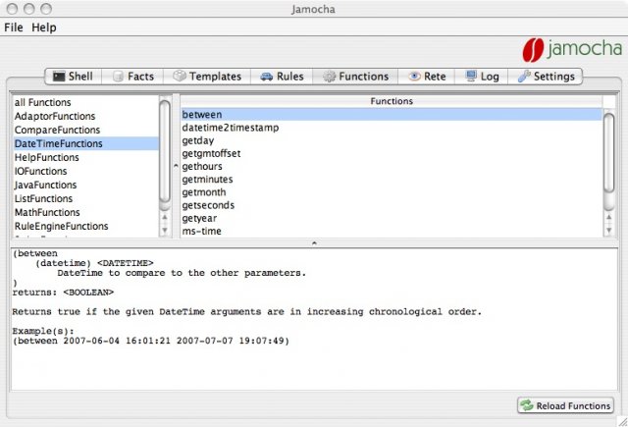Click the Functions column header
This screenshot has width=628, height=427.
(x=391, y=101)
